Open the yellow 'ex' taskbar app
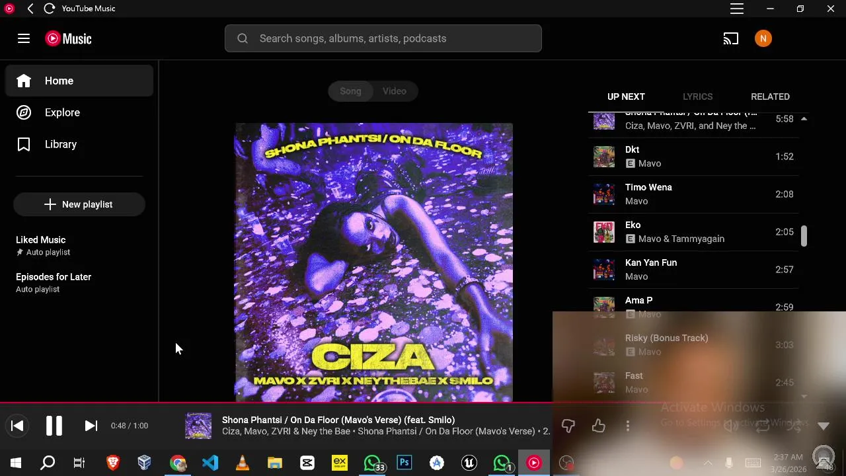The image size is (846, 476). click(340, 463)
